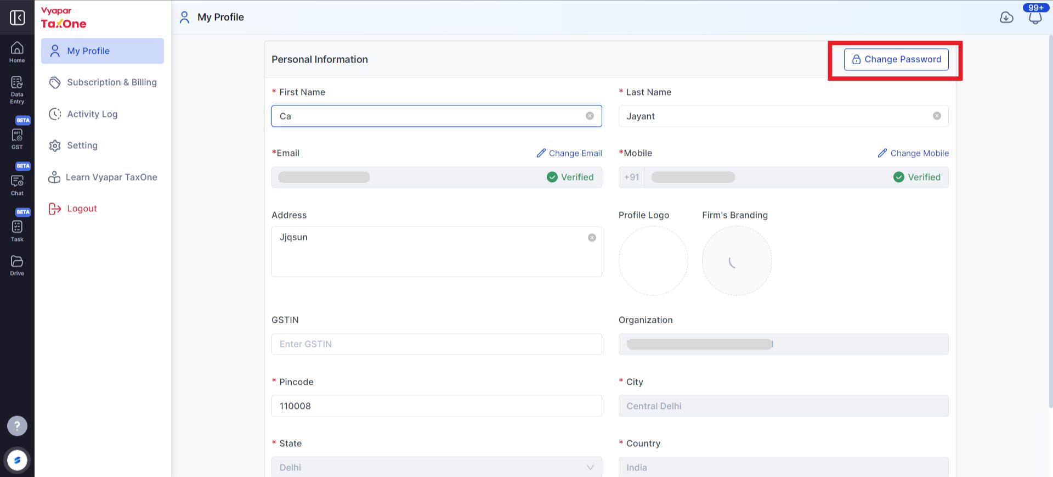The width and height of the screenshot is (1053, 477).
Task: Click the Enter GSTIN input field
Action: pyautogui.click(x=437, y=344)
